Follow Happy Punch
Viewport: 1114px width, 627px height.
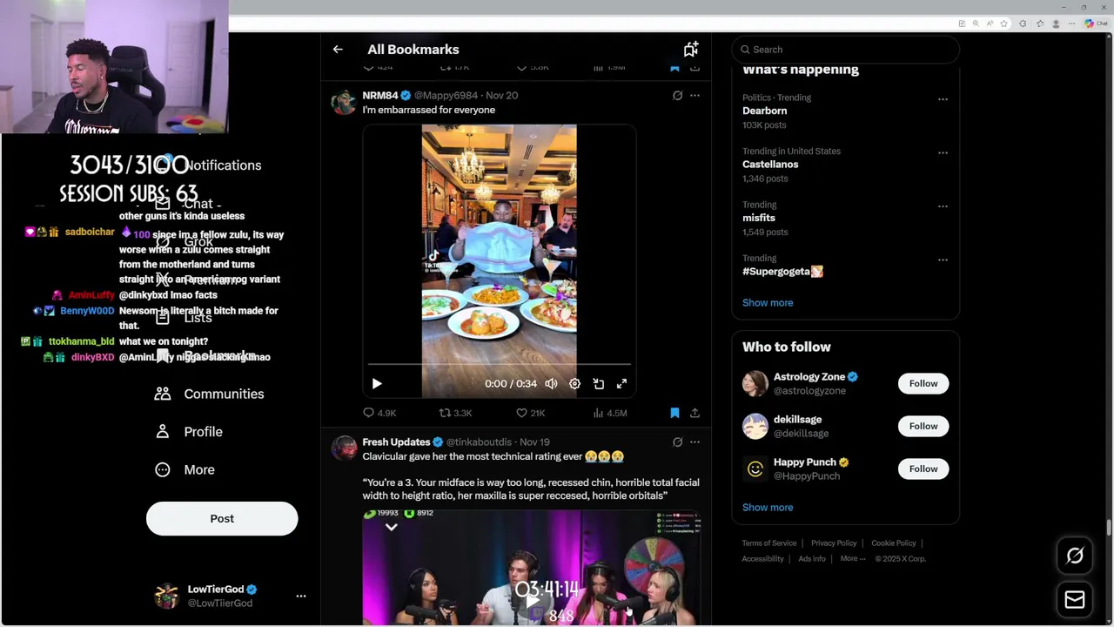tap(923, 469)
